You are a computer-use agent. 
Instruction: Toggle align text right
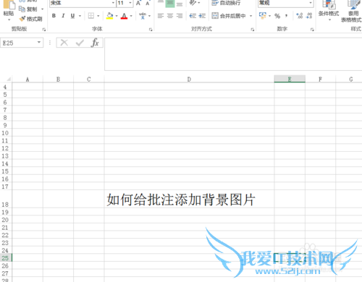[x=180, y=16]
